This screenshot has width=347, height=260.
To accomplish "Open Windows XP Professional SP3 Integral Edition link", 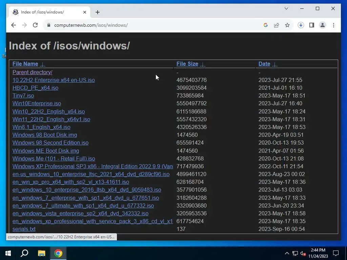I will [x=93, y=166].
